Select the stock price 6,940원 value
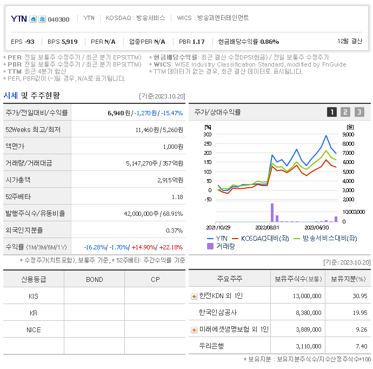This screenshot has width=373, height=369. point(119,113)
